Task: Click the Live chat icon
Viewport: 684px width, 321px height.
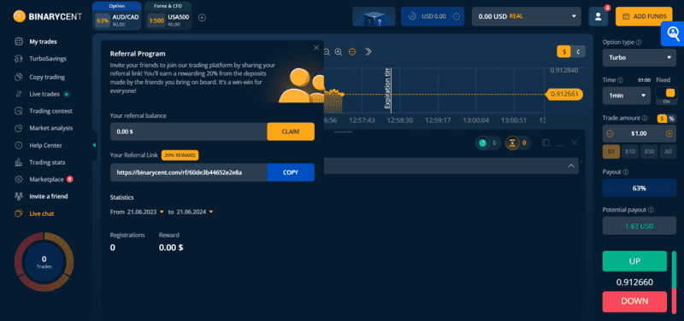Action: tap(18, 213)
